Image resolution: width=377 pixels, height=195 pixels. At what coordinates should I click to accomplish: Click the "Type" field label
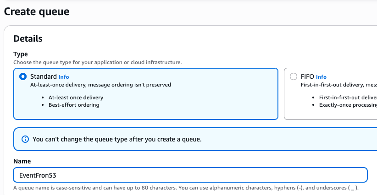[x=21, y=54]
